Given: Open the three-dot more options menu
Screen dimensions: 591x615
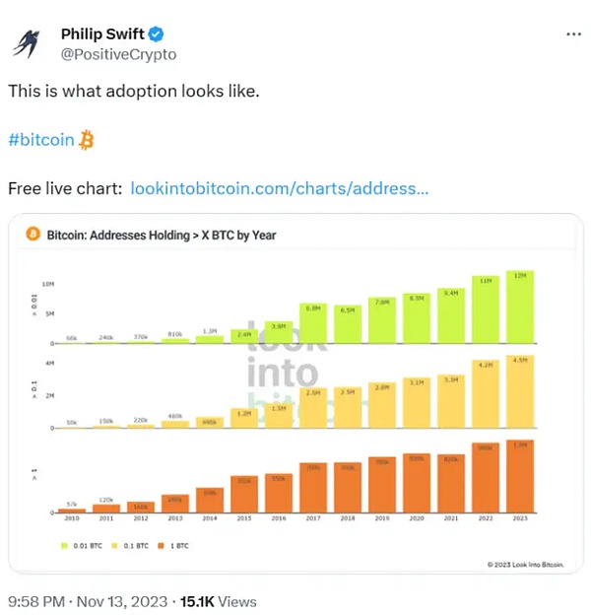Looking at the screenshot, I should 572,34.
